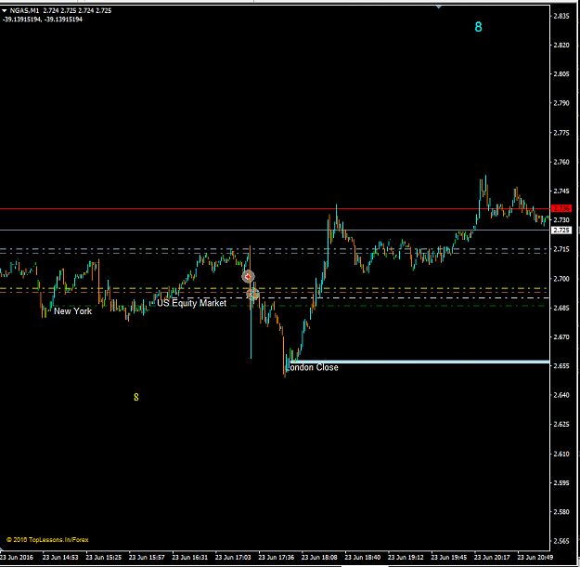This screenshot has width=580, height=567.
Task: Click the 23 Jun 14:53 time label
Action: (60, 557)
